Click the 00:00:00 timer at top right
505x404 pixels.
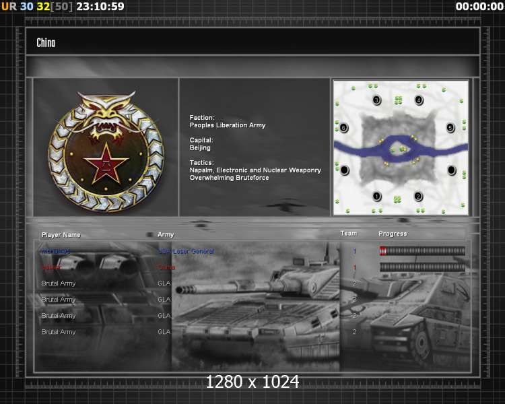[x=479, y=7]
